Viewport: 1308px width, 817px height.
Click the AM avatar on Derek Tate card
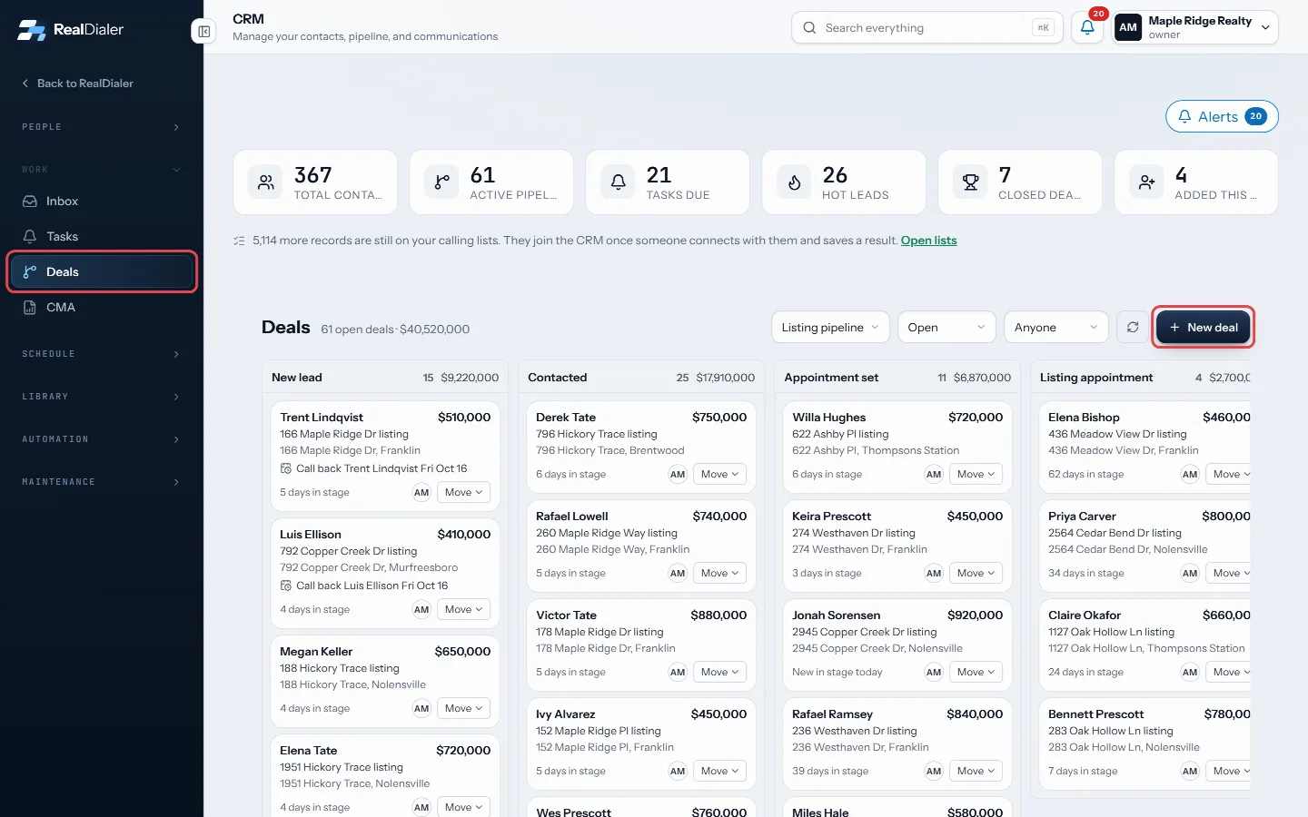point(678,475)
